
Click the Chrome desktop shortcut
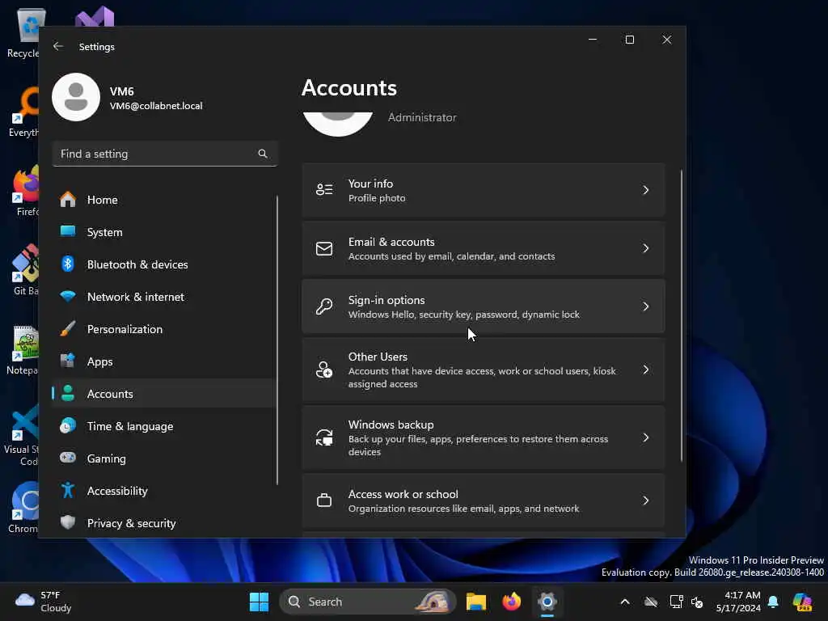click(23, 507)
